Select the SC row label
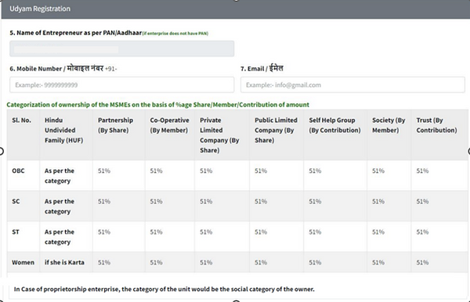 16,201
